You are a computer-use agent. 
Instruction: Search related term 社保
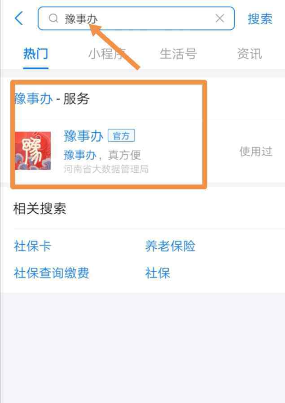tap(158, 273)
